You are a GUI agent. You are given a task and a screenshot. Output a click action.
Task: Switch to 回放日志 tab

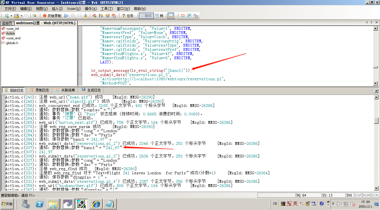click(14, 90)
